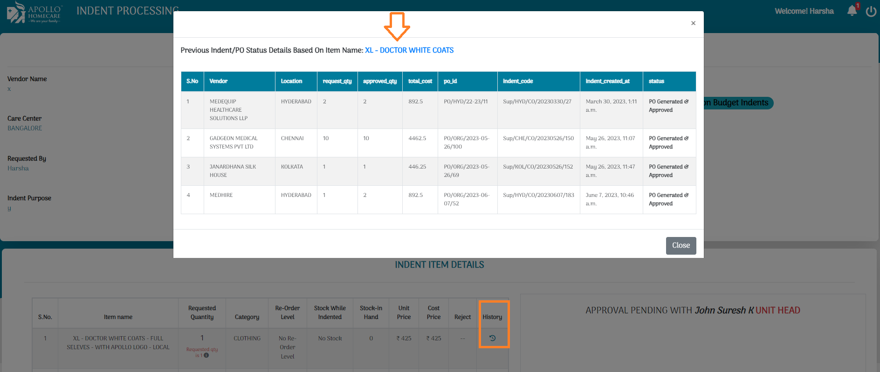Dismiss the dialog with the X icon
880x372 pixels.
[x=693, y=23]
